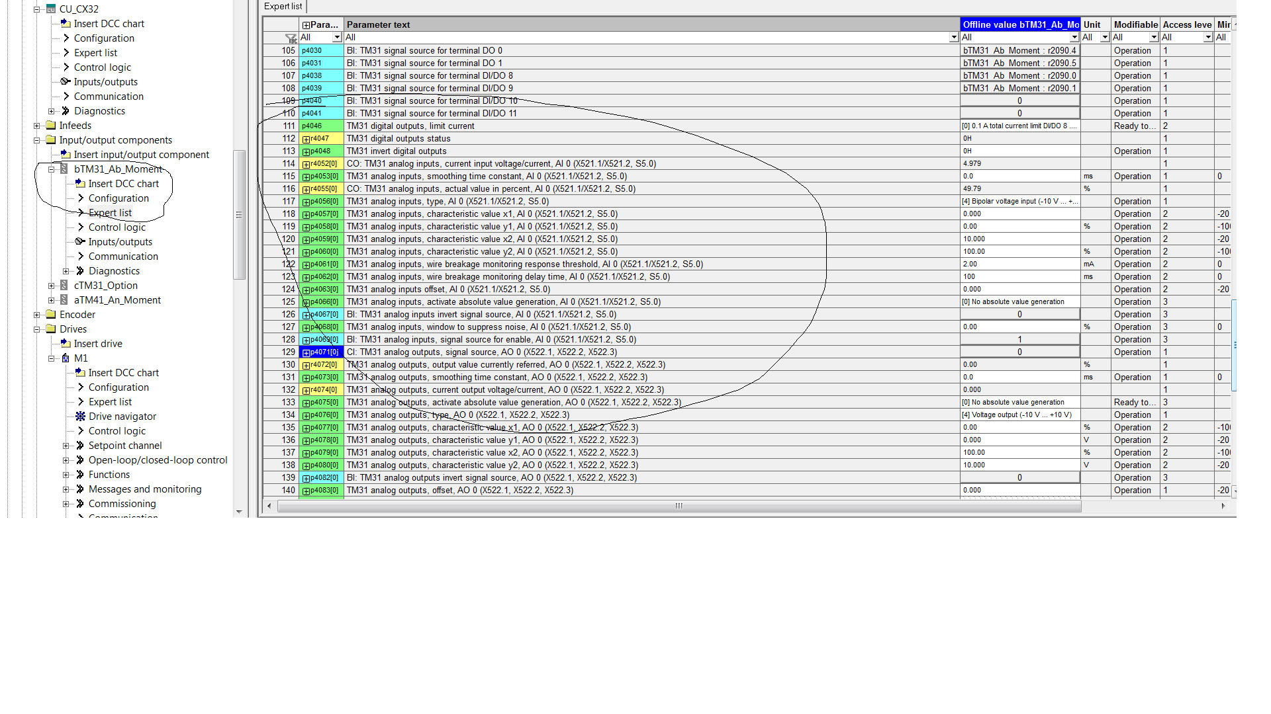Expand the cTM31_Option tree node

51,286
